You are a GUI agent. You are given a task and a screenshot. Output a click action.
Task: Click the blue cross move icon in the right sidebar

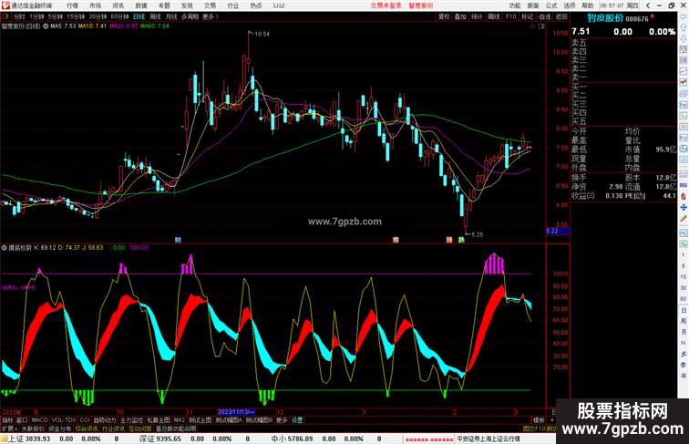(684, 208)
